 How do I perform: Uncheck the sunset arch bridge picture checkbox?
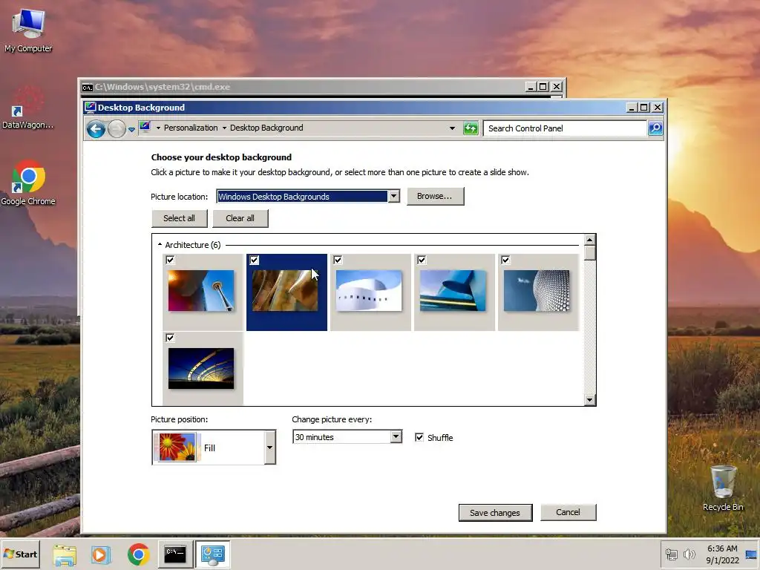pyautogui.click(x=170, y=338)
